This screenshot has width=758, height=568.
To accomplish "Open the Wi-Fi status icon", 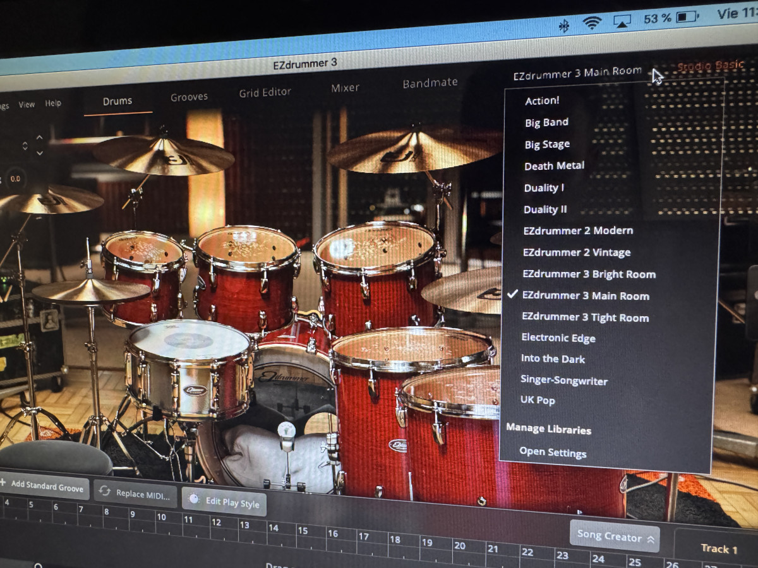I will coord(592,23).
